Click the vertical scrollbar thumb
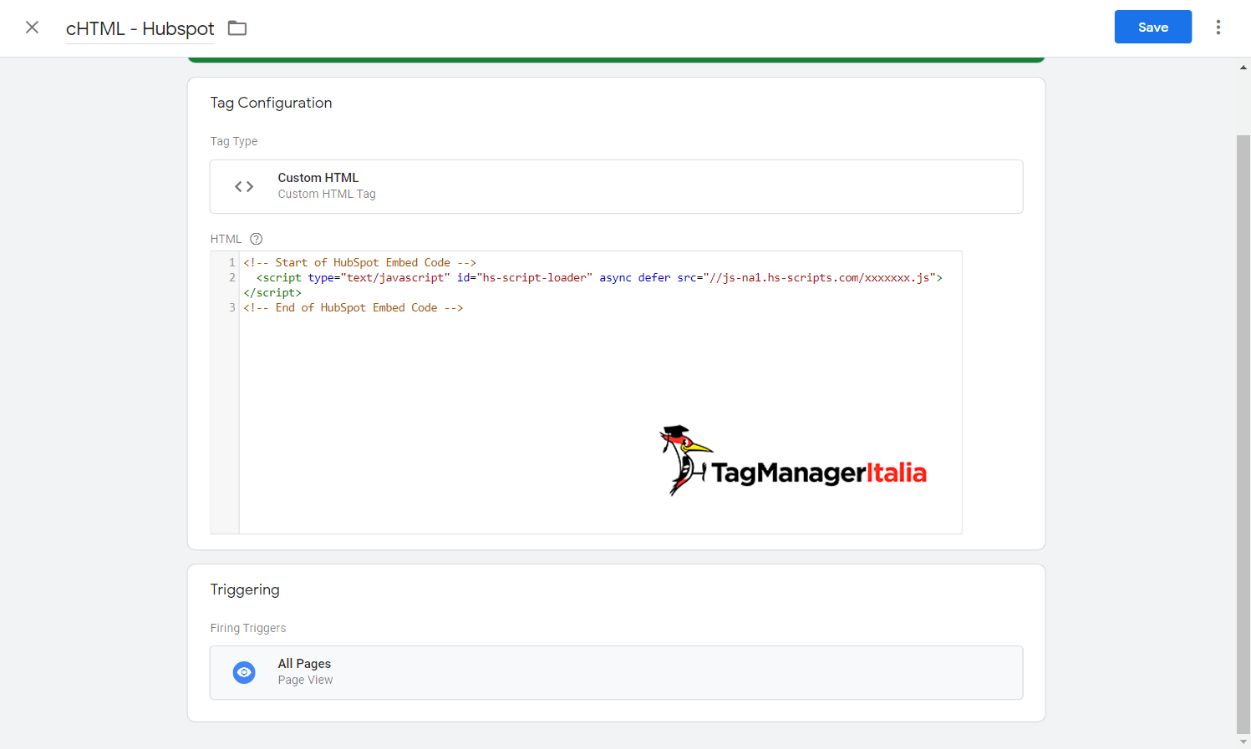 [x=1243, y=434]
